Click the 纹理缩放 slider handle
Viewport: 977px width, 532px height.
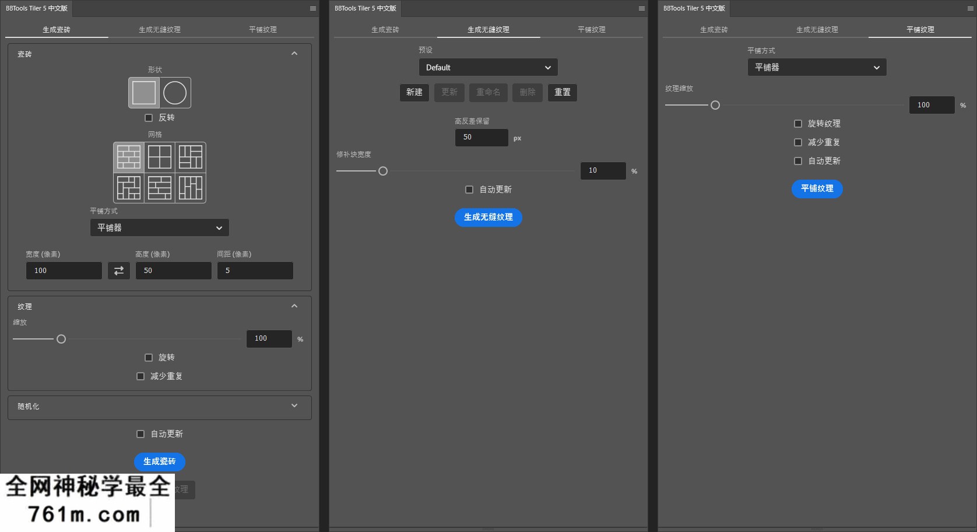click(715, 105)
